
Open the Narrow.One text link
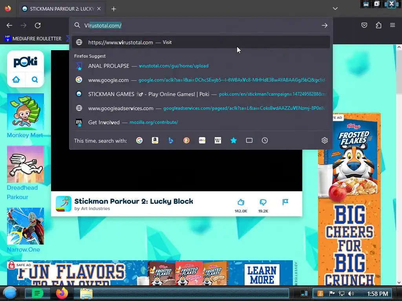(x=23, y=250)
